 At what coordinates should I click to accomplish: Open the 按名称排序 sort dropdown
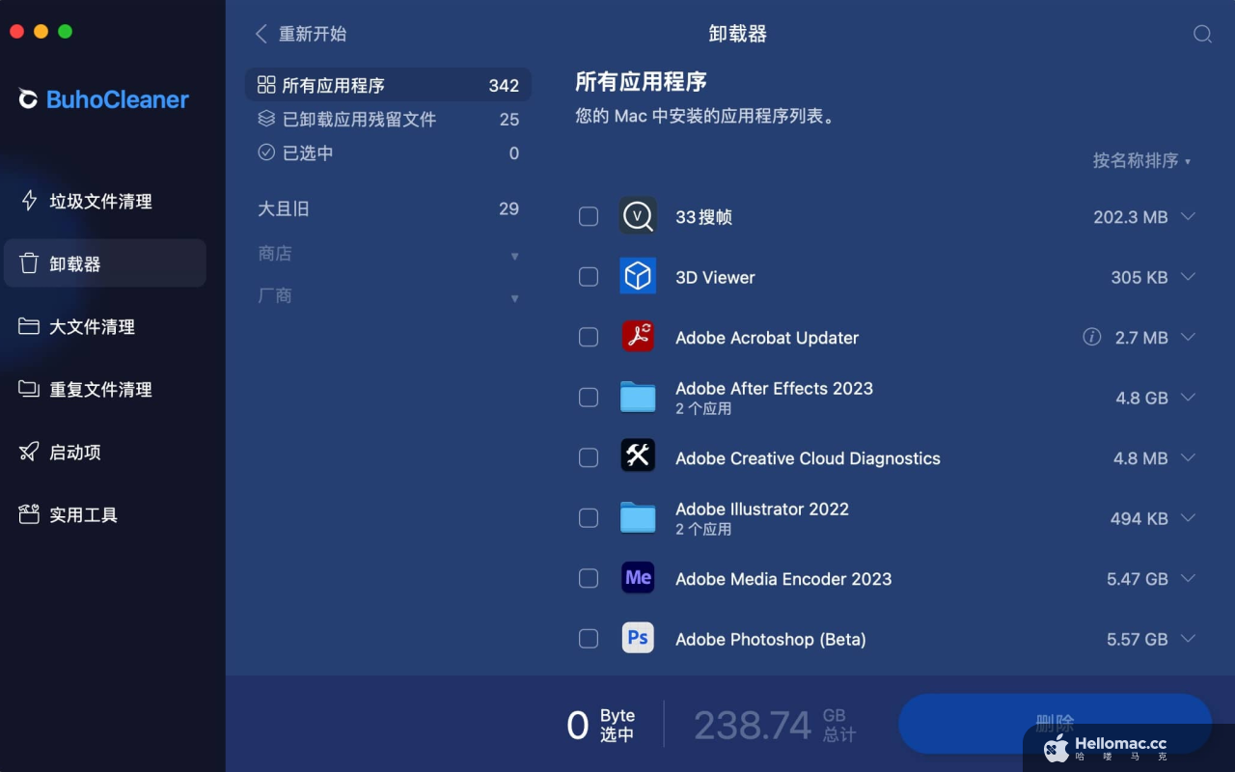tap(1142, 160)
